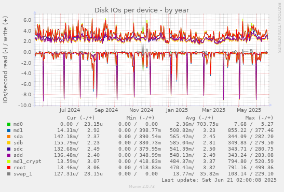Select the sdd legend label
This screenshot has width=284, height=192.
pyautogui.click(x=18, y=155)
